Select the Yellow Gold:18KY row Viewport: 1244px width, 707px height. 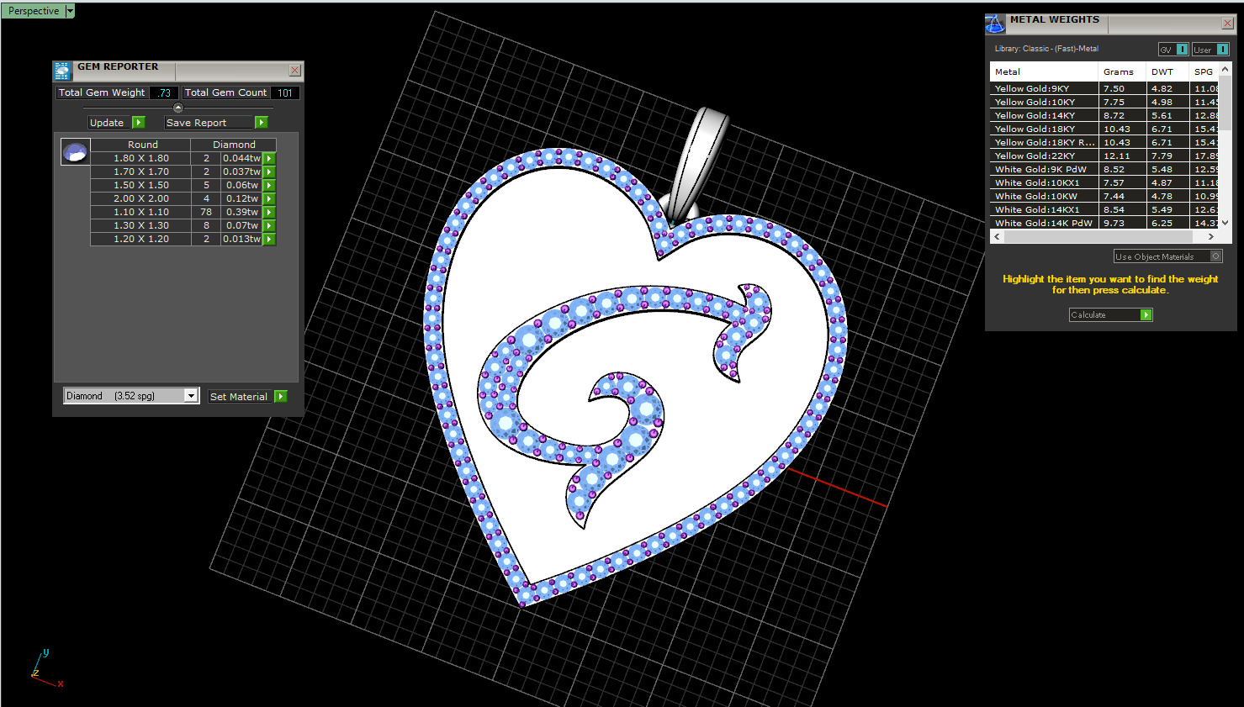pyautogui.click(x=1104, y=129)
